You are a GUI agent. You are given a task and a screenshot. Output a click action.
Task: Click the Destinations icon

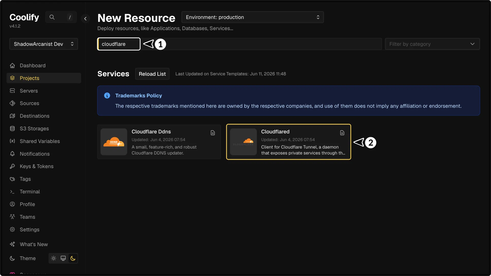coord(12,116)
